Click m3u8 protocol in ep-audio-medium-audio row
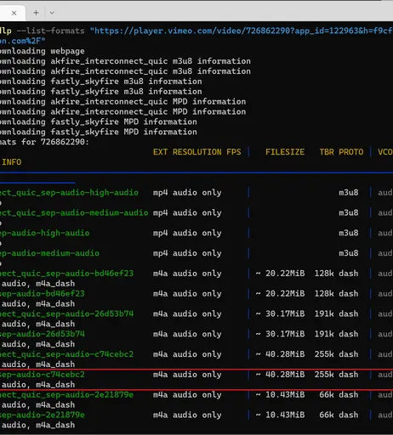 (x=349, y=253)
